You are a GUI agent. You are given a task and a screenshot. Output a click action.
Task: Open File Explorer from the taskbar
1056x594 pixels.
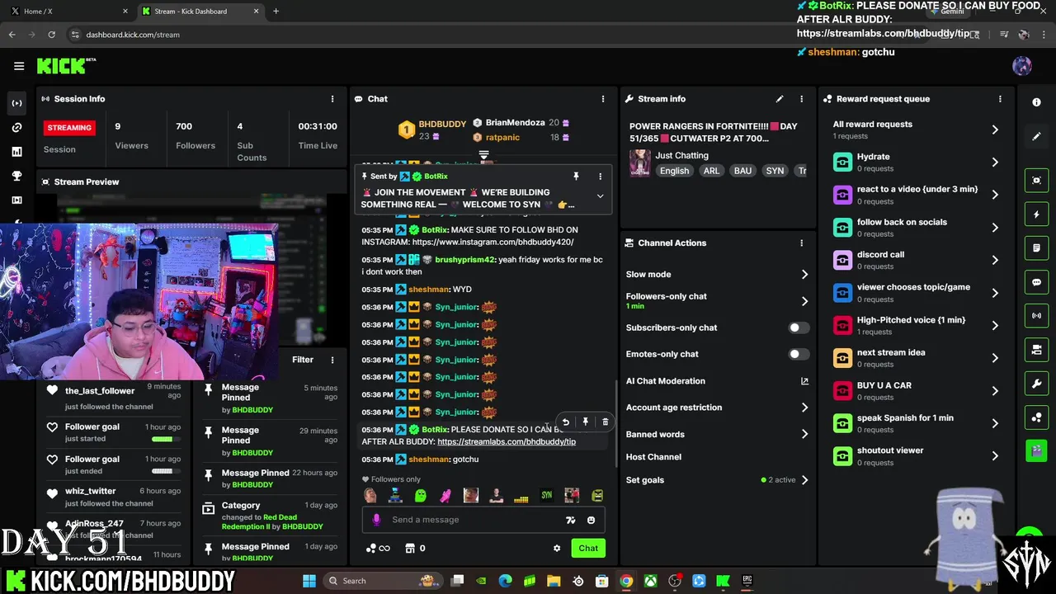click(x=554, y=581)
